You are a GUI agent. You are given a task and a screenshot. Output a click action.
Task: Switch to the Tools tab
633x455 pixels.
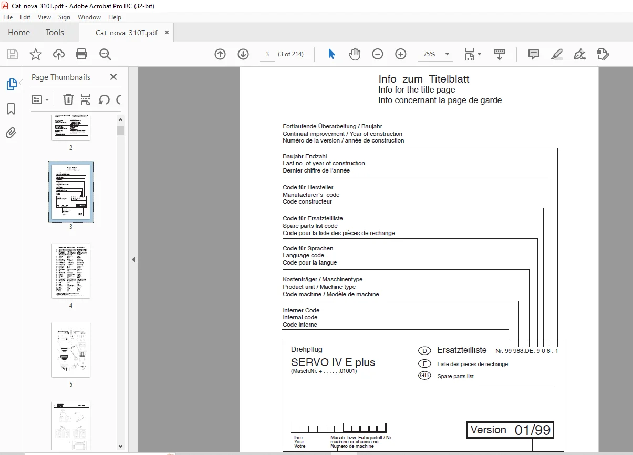click(55, 33)
